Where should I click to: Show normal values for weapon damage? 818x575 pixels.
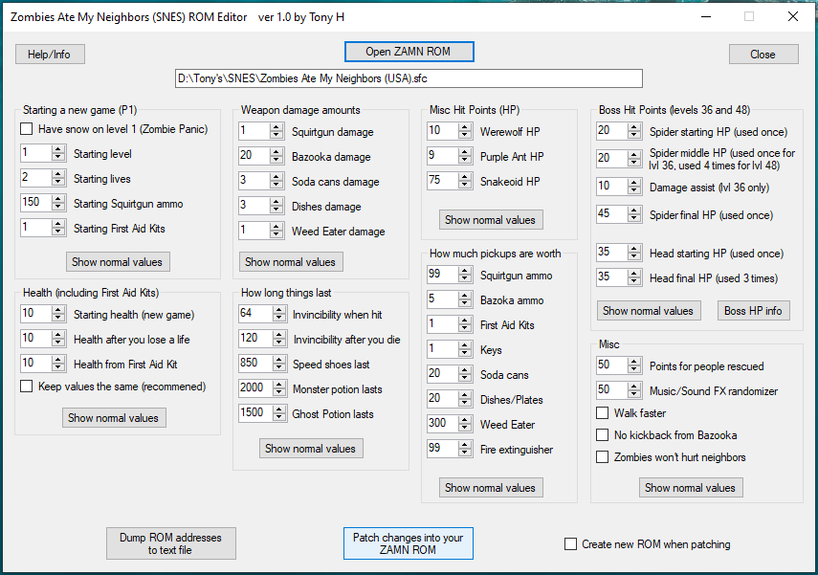tap(291, 262)
